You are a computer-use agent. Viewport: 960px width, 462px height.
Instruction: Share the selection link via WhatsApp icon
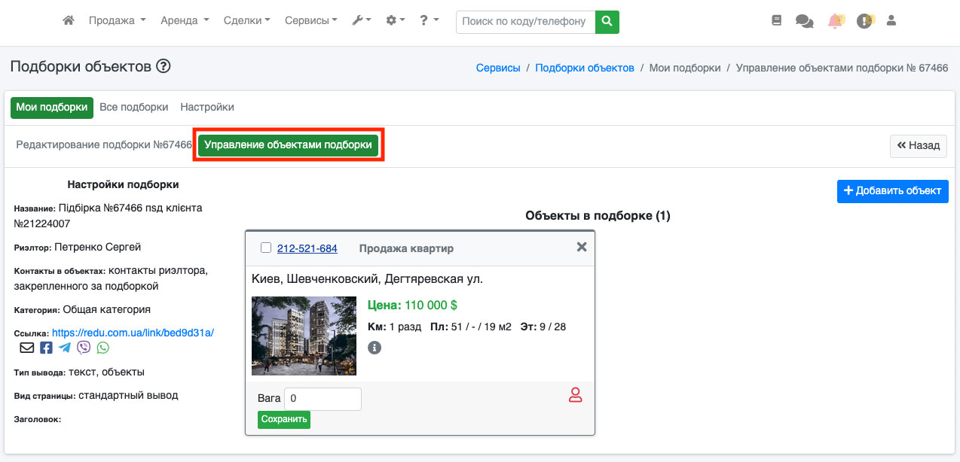pyautogui.click(x=102, y=348)
